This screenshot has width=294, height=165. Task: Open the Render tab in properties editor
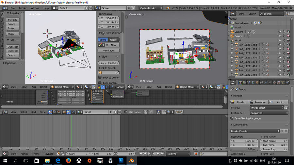(x=240, y=82)
